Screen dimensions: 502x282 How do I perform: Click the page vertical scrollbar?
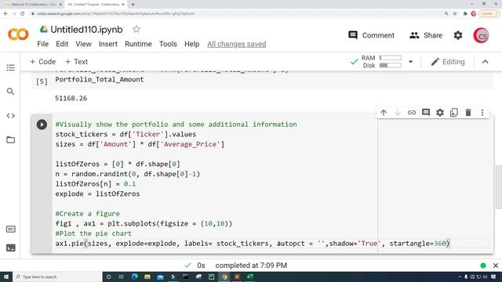499,186
